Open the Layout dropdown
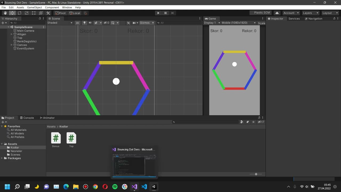The height and width of the screenshot is (192, 341). point(330,13)
